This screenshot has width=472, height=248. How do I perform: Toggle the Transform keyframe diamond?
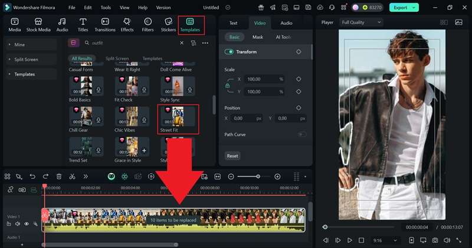coord(299,52)
